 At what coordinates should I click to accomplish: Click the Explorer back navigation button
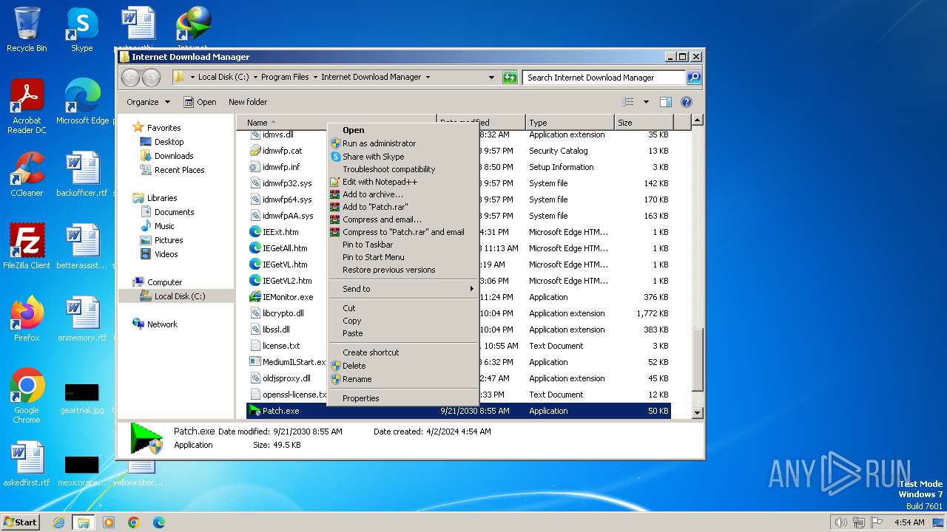point(131,77)
